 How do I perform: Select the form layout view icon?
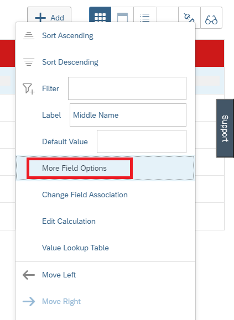(x=122, y=15)
